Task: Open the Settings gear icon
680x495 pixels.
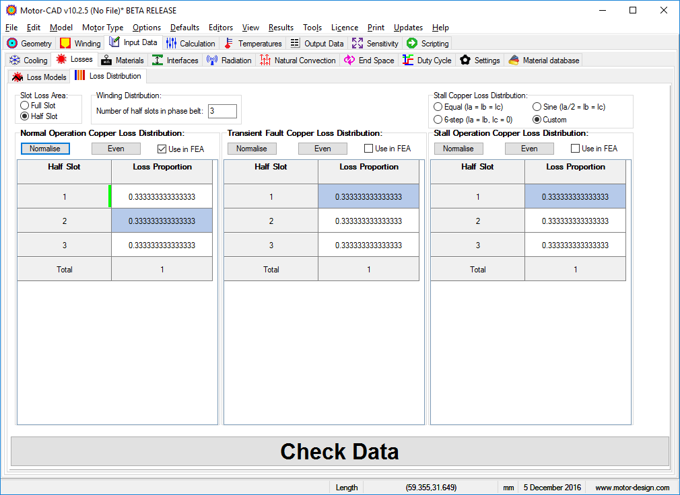Action: pos(465,61)
